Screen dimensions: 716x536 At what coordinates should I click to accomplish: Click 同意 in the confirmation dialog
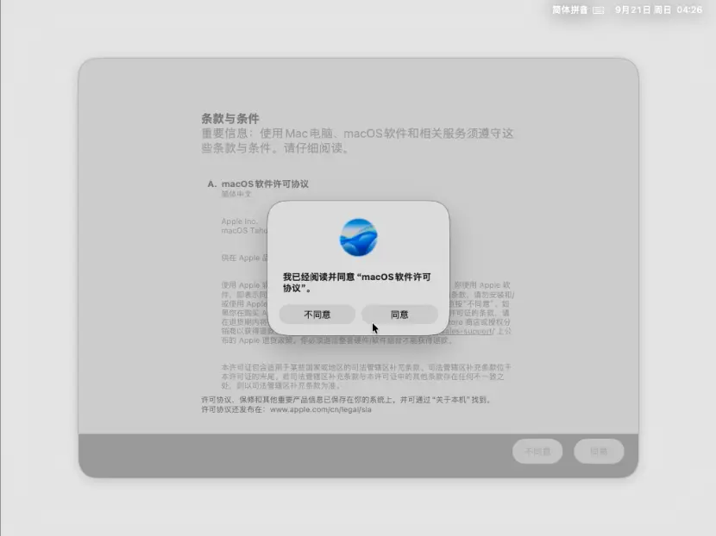[x=399, y=315]
